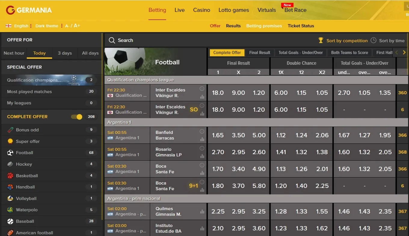
Task: Show offer for 3 days
Action: coord(65,53)
